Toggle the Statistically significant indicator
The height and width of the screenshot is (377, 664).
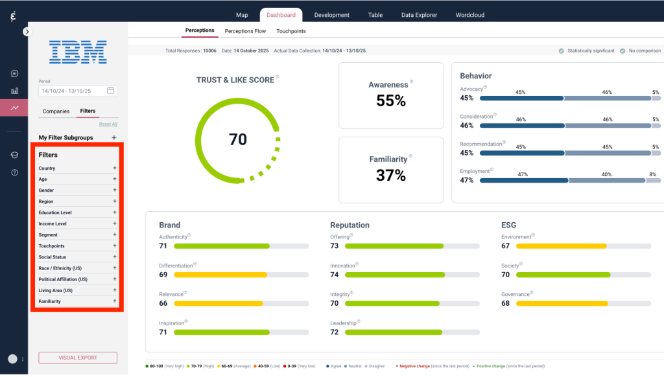[x=561, y=51]
